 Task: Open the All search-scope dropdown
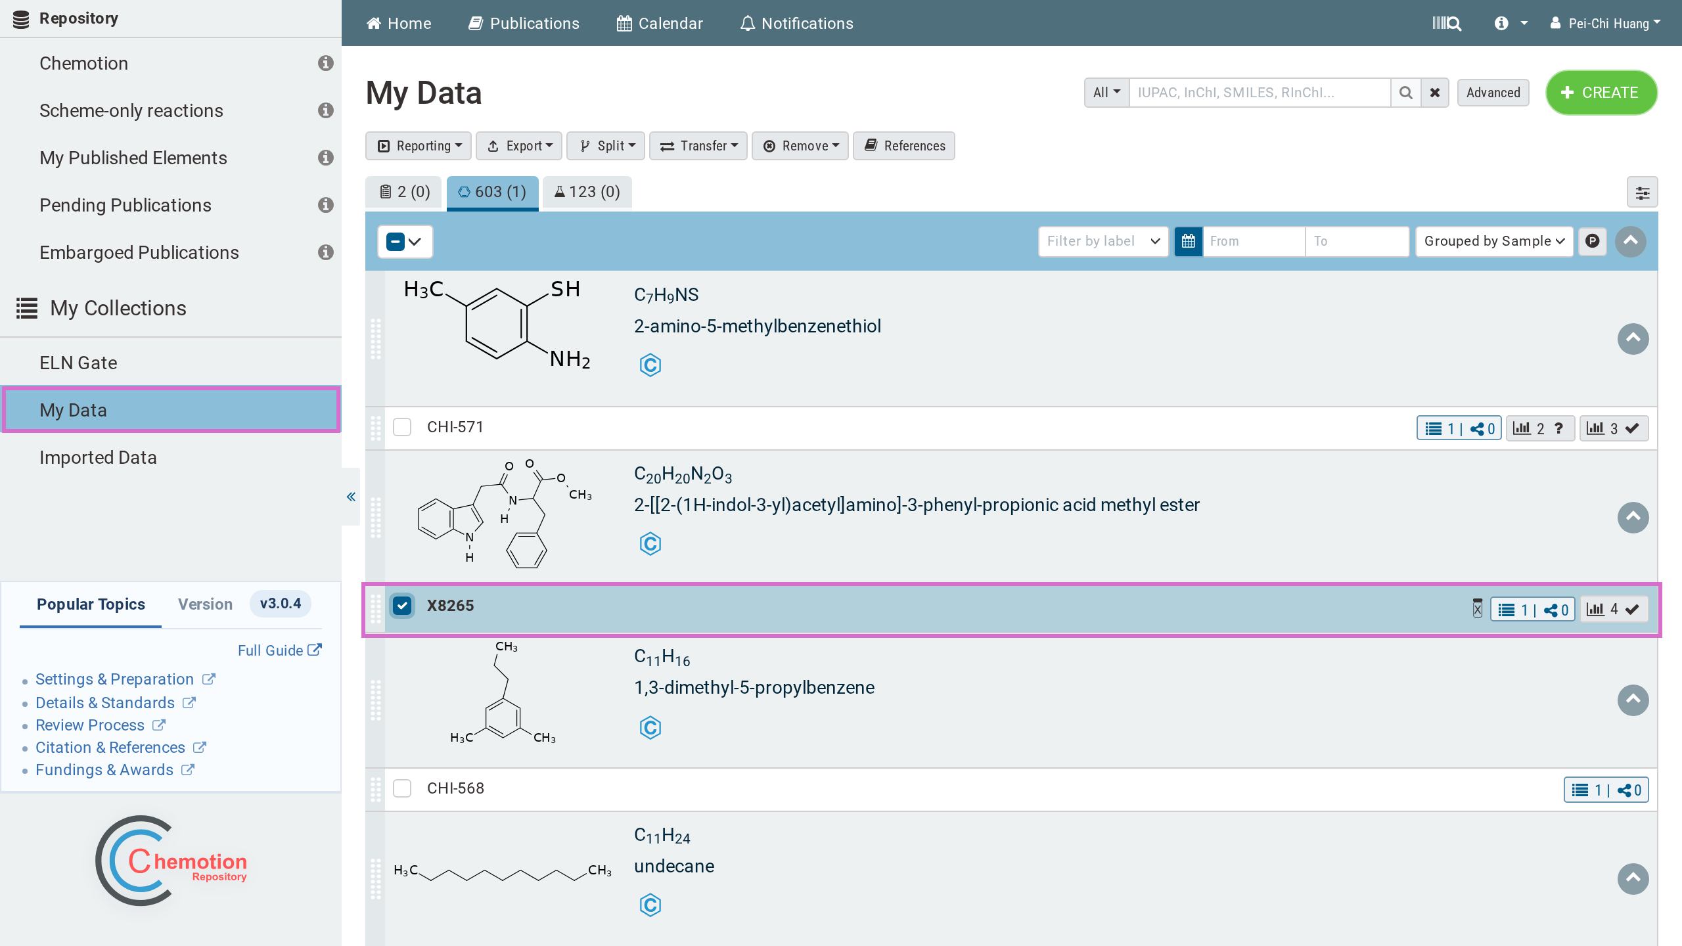coord(1106,93)
